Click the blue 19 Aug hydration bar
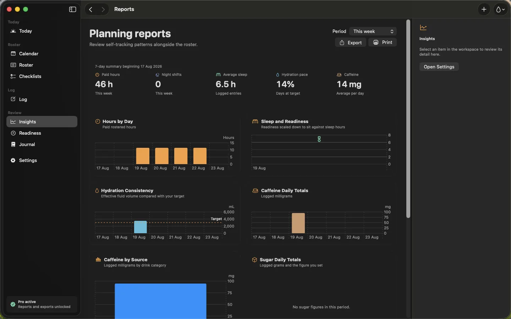 click(141, 227)
